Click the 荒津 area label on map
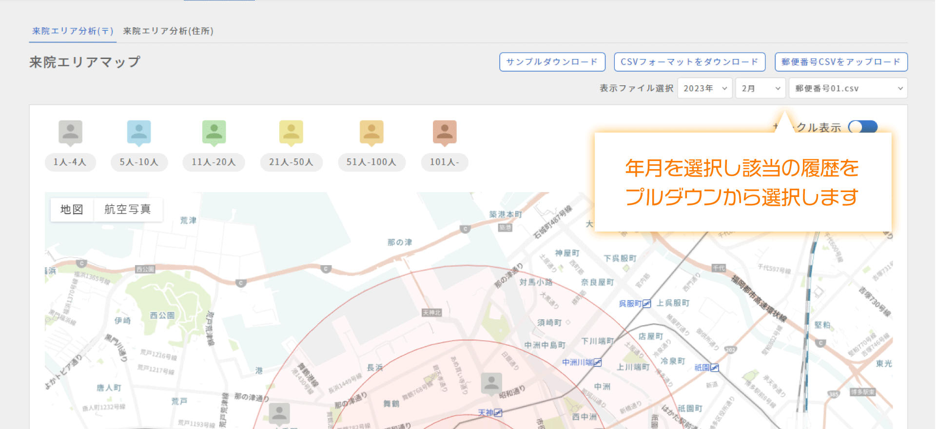 coord(188,220)
